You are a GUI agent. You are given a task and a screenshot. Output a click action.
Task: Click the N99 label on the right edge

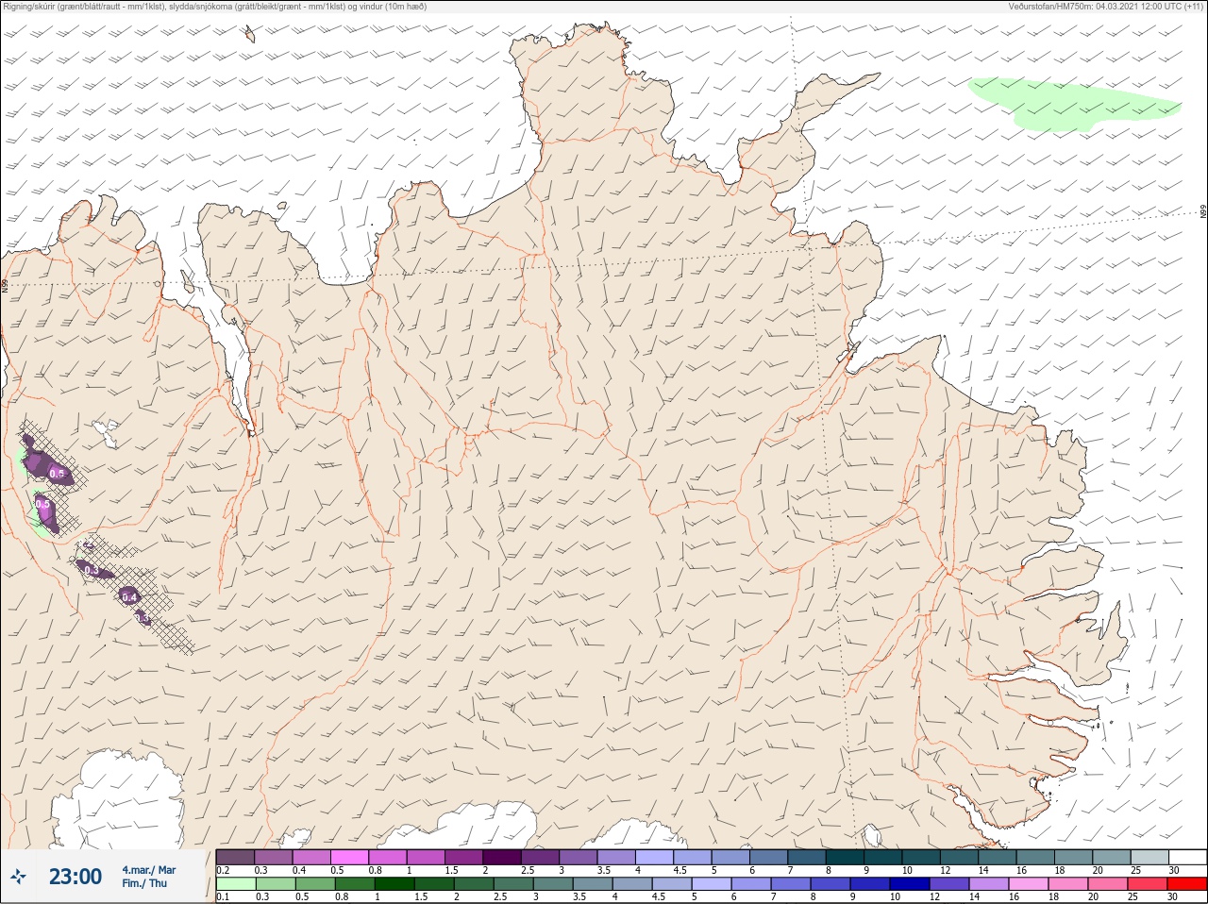click(1203, 212)
